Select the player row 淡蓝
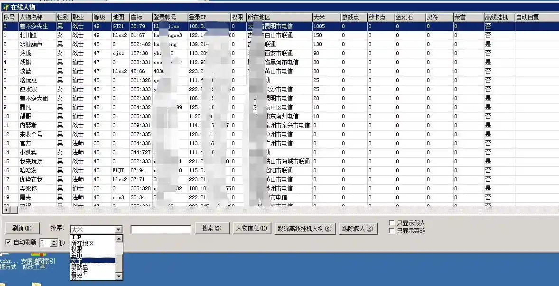The image size is (559, 286). (x=280, y=71)
